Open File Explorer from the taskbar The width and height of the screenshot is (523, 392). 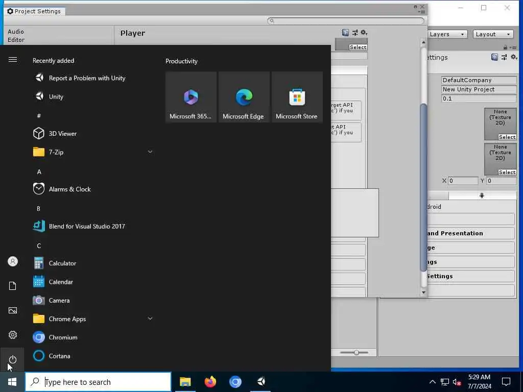[x=185, y=382]
